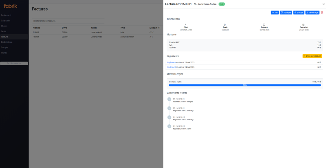Click the yellow Créer un règlement button
This screenshot has width=326, height=168.
pyautogui.click(x=312, y=56)
